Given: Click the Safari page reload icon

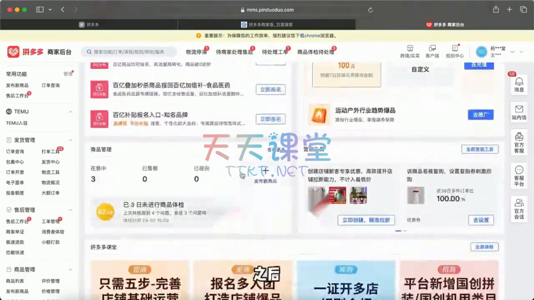Looking at the screenshot, I should (x=370, y=10).
